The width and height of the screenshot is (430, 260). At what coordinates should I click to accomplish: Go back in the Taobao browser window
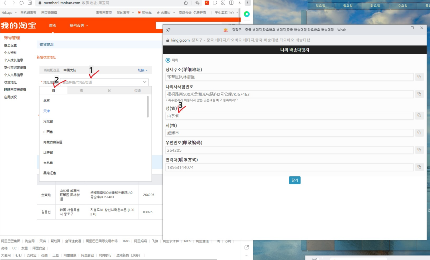coord(5,3)
